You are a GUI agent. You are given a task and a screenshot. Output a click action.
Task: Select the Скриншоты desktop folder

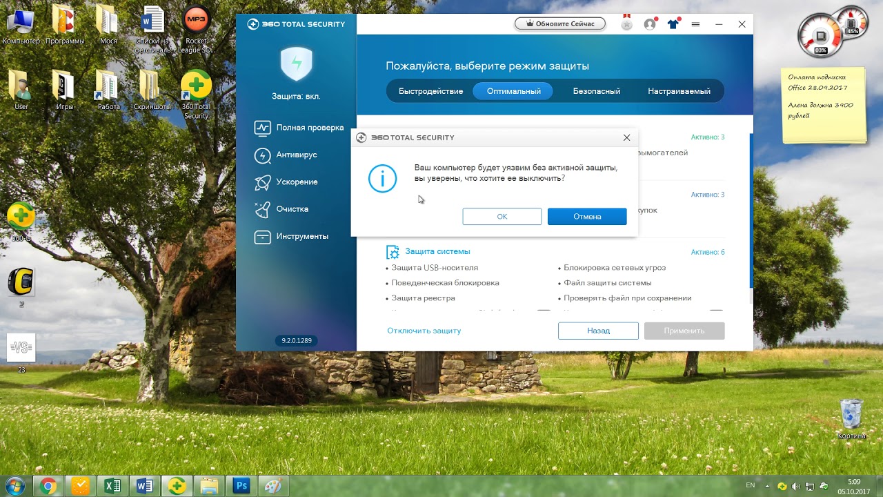[x=153, y=90]
